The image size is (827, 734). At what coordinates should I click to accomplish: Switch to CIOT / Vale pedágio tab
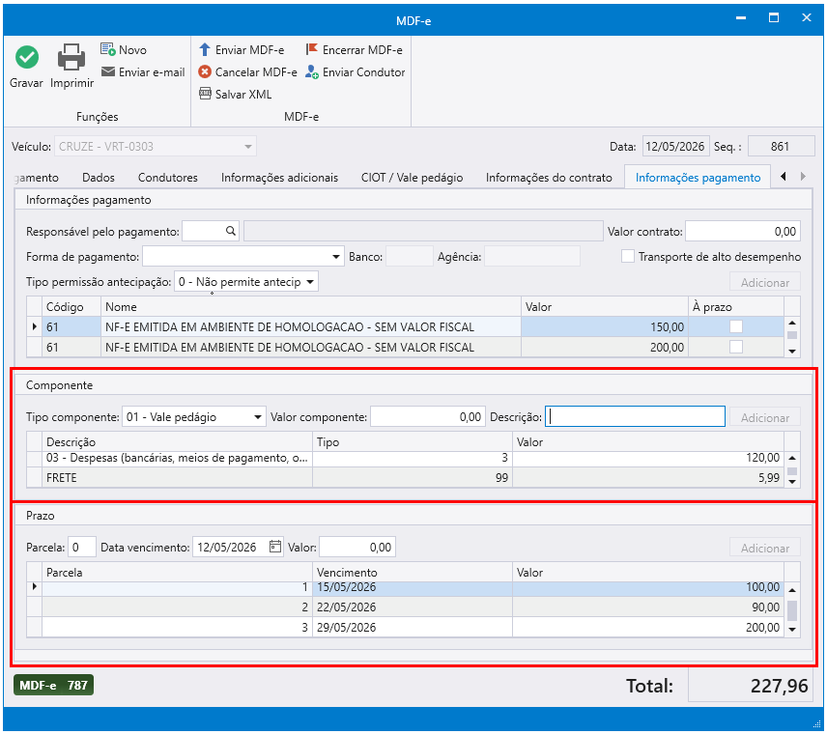point(412,178)
